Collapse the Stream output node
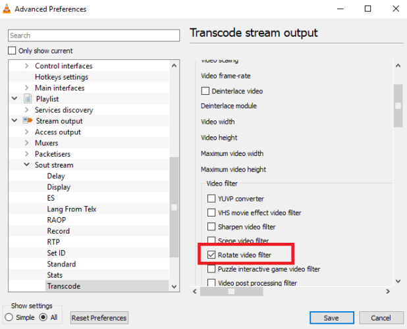The width and height of the screenshot is (407, 329). [x=14, y=120]
